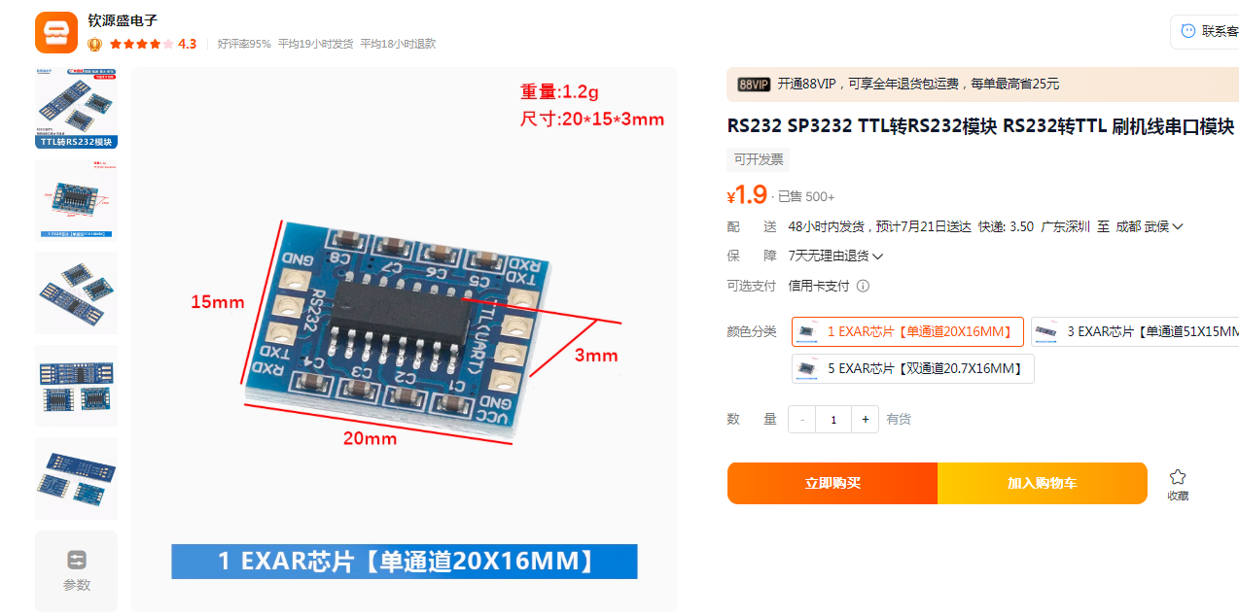Click the favorite star icon 收藏
Viewport: 1239px width, 616px height.
coord(1178,477)
